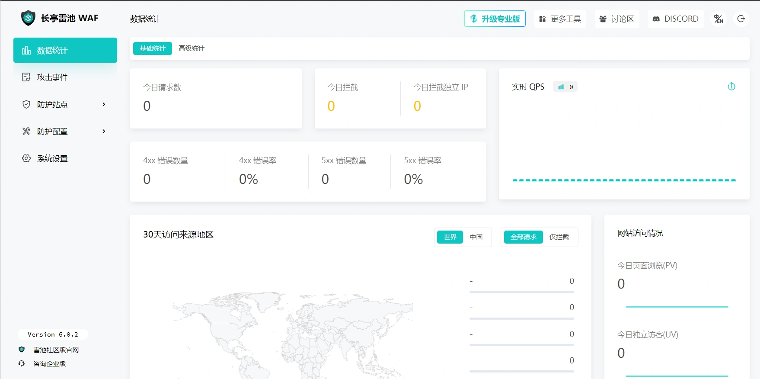Click the QPS bar chart badge icon
The height and width of the screenshot is (379, 760).
pyautogui.click(x=561, y=87)
